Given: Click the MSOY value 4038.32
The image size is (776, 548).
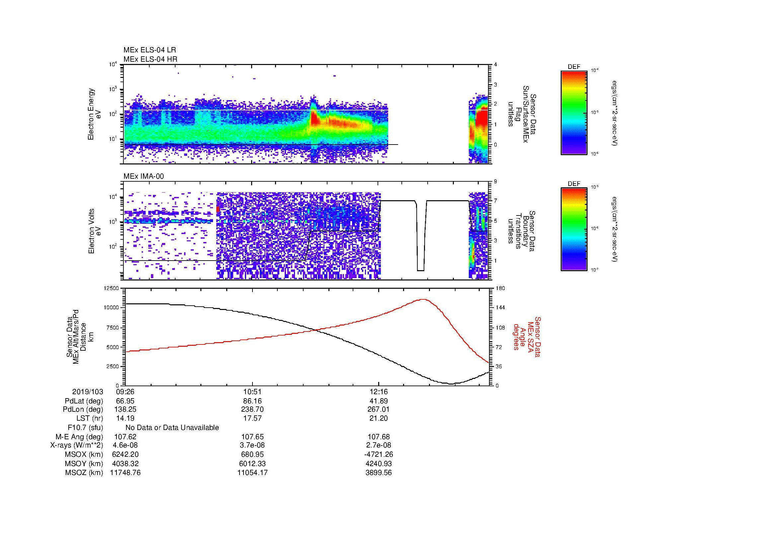Looking at the screenshot, I should pos(125,464).
